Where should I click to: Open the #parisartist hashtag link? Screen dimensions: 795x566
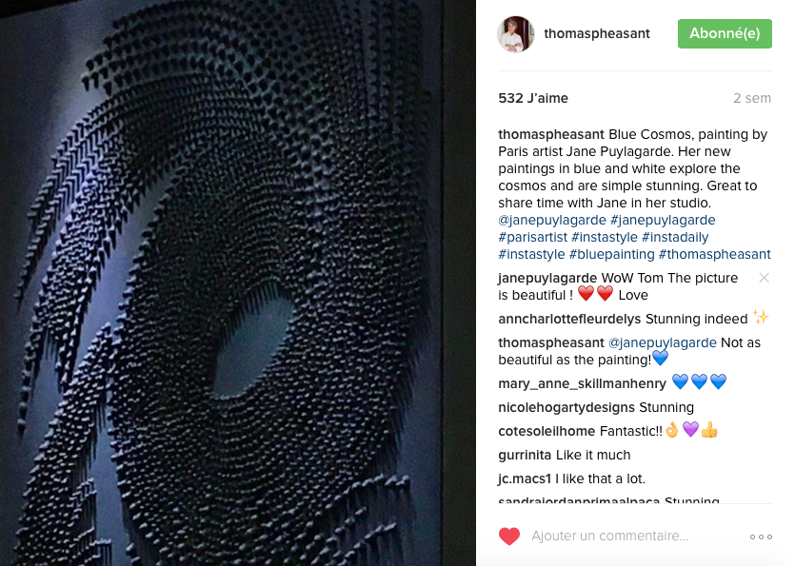[532, 237]
